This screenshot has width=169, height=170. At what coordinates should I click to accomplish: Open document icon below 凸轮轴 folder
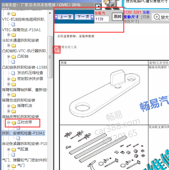(13, 62)
